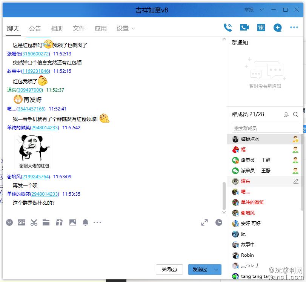Expand the chat window with diagonal arrows icon
Screen dimensions: 306x282
204,222
